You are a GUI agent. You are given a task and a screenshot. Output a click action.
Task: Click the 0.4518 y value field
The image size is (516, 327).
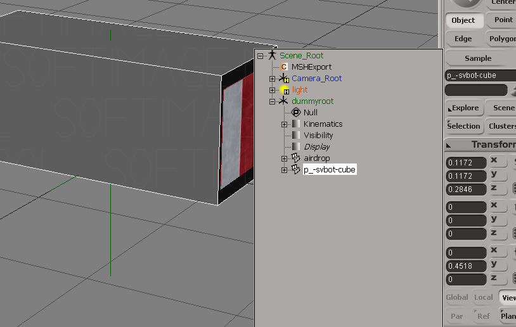467,266
